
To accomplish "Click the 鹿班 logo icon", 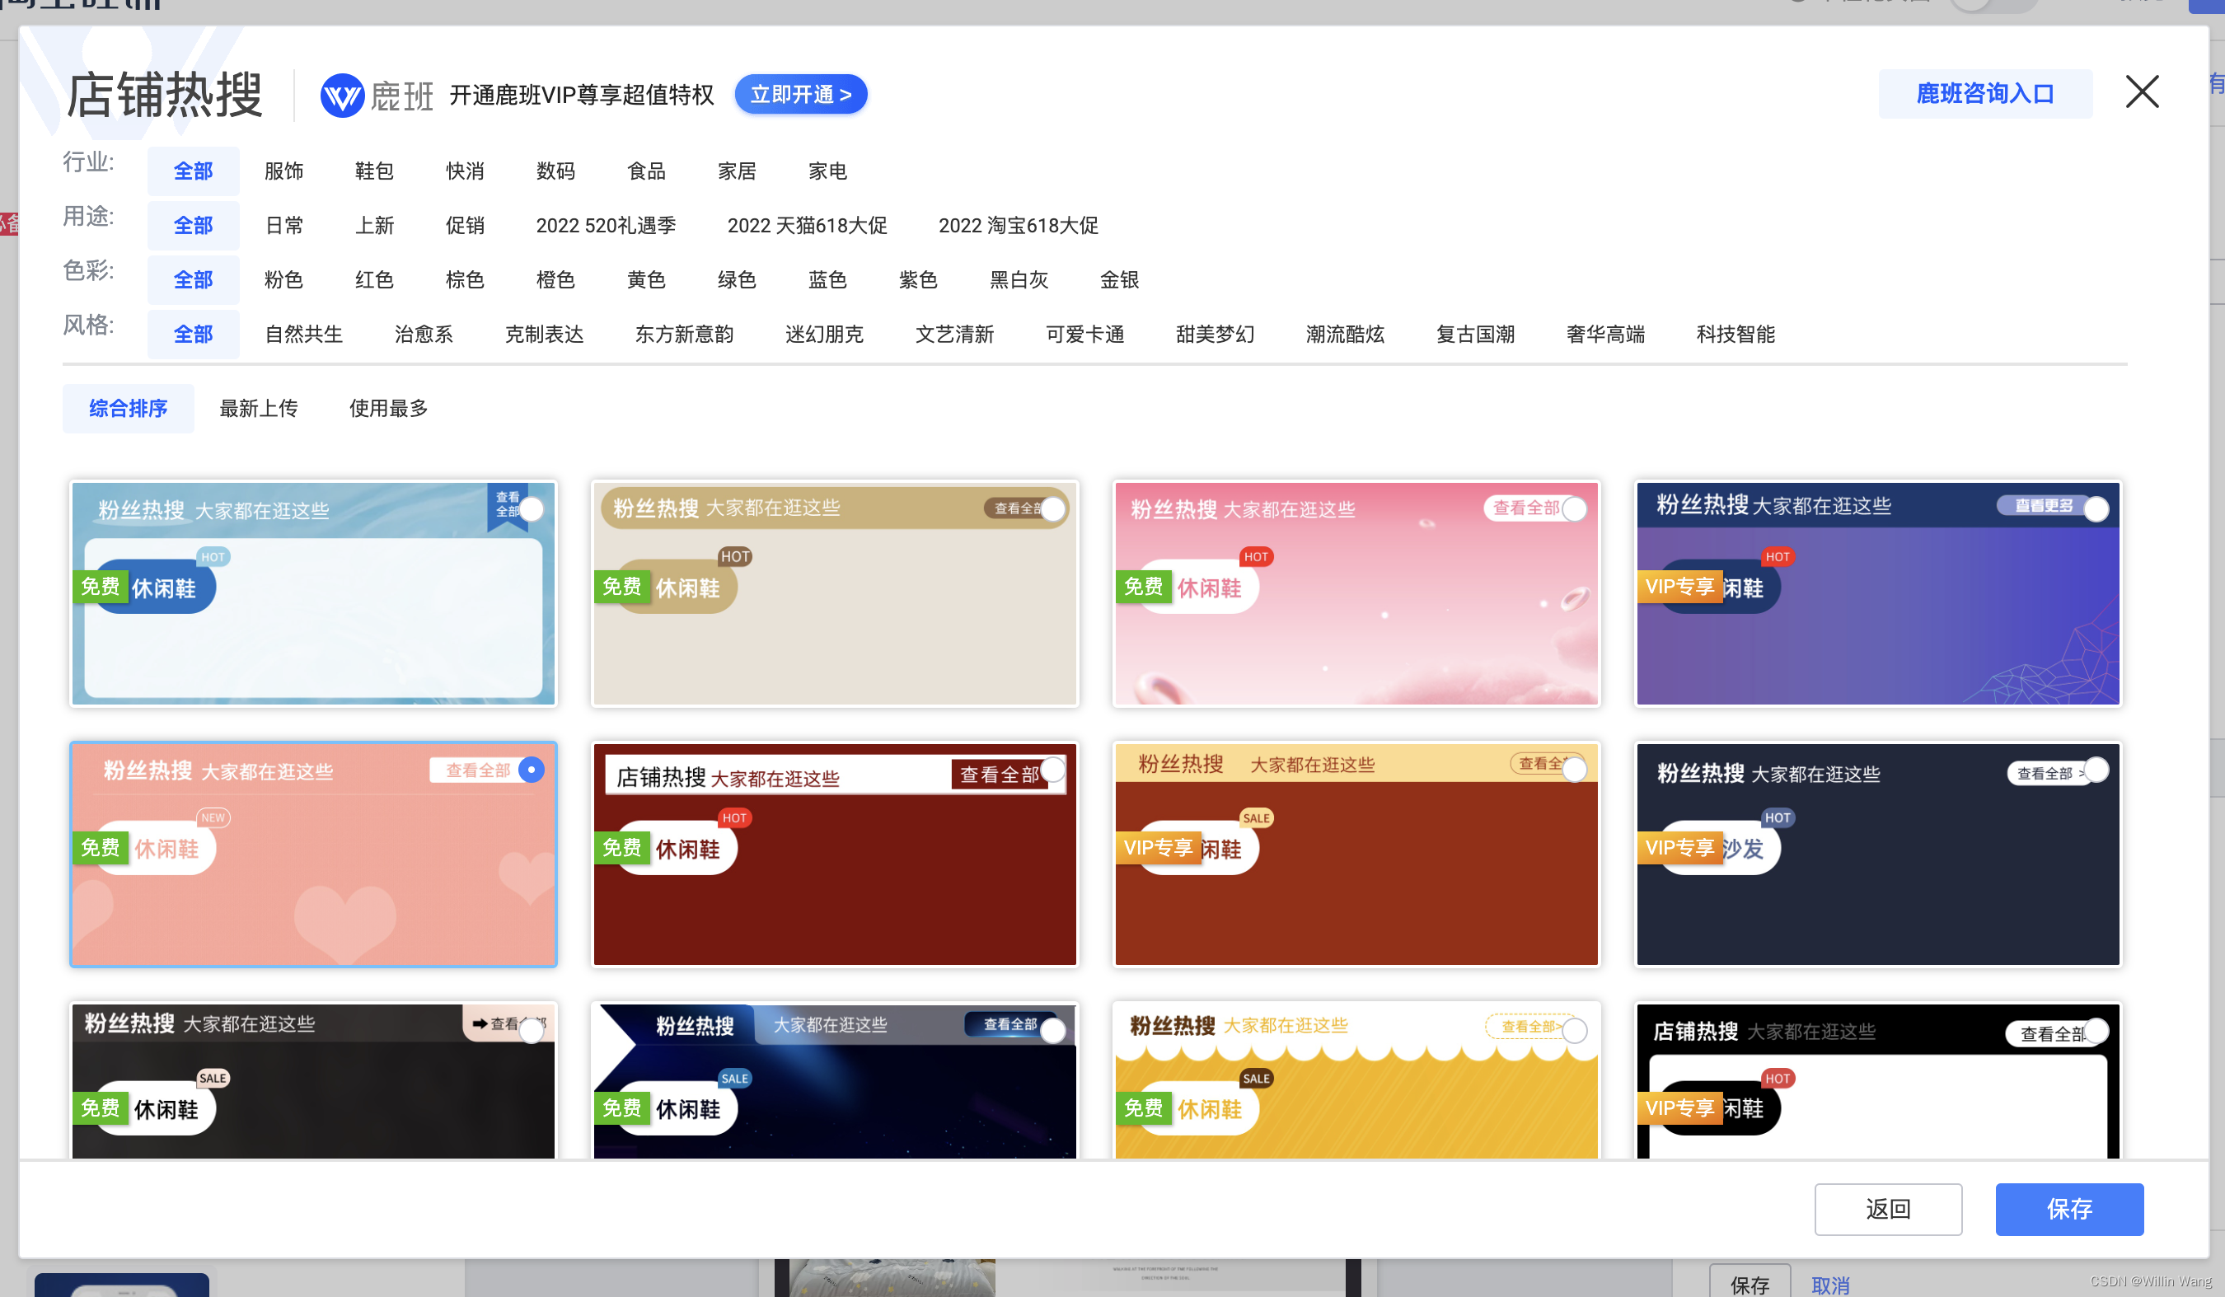I will 344,96.
